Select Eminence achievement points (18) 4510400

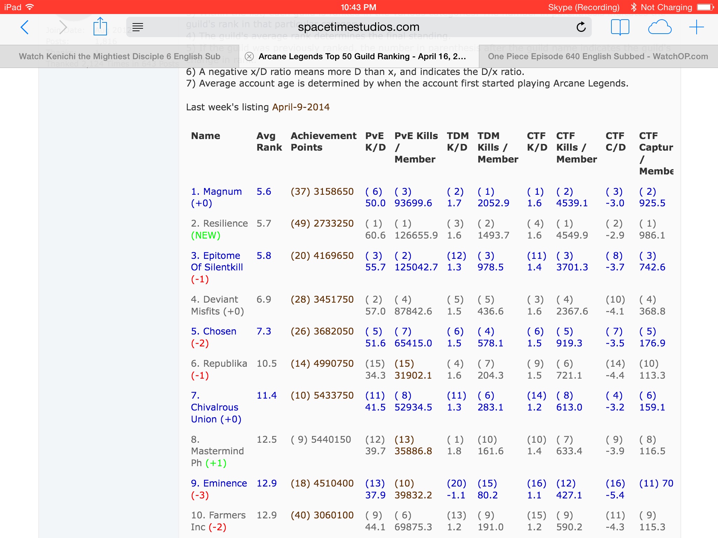(x=322, y=483)
